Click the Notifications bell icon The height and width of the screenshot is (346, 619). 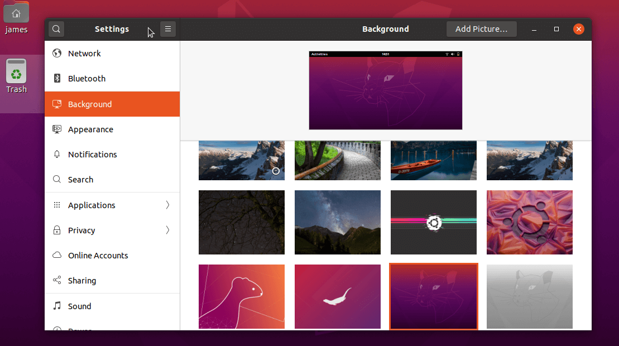coord(57,154)
